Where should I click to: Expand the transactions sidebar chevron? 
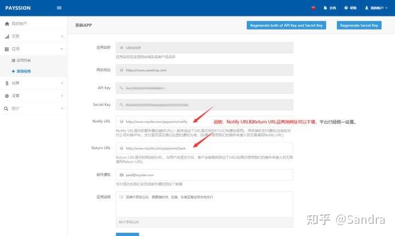coord(62,36)
